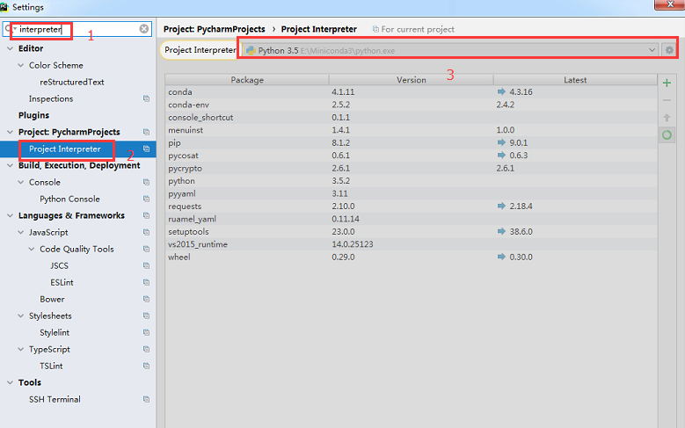
Task: Collapse the TypeScript tree node
Action: pyautogui.click(x=20, y=349)
